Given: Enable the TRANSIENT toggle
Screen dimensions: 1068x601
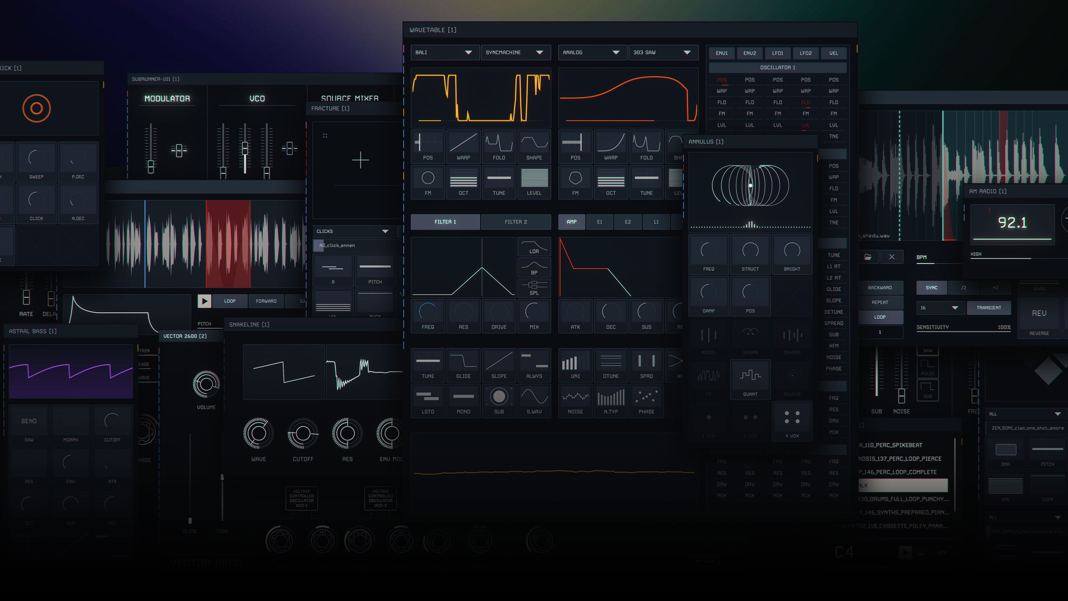Looking at the screenshot, I should click(x=988, y=308).
